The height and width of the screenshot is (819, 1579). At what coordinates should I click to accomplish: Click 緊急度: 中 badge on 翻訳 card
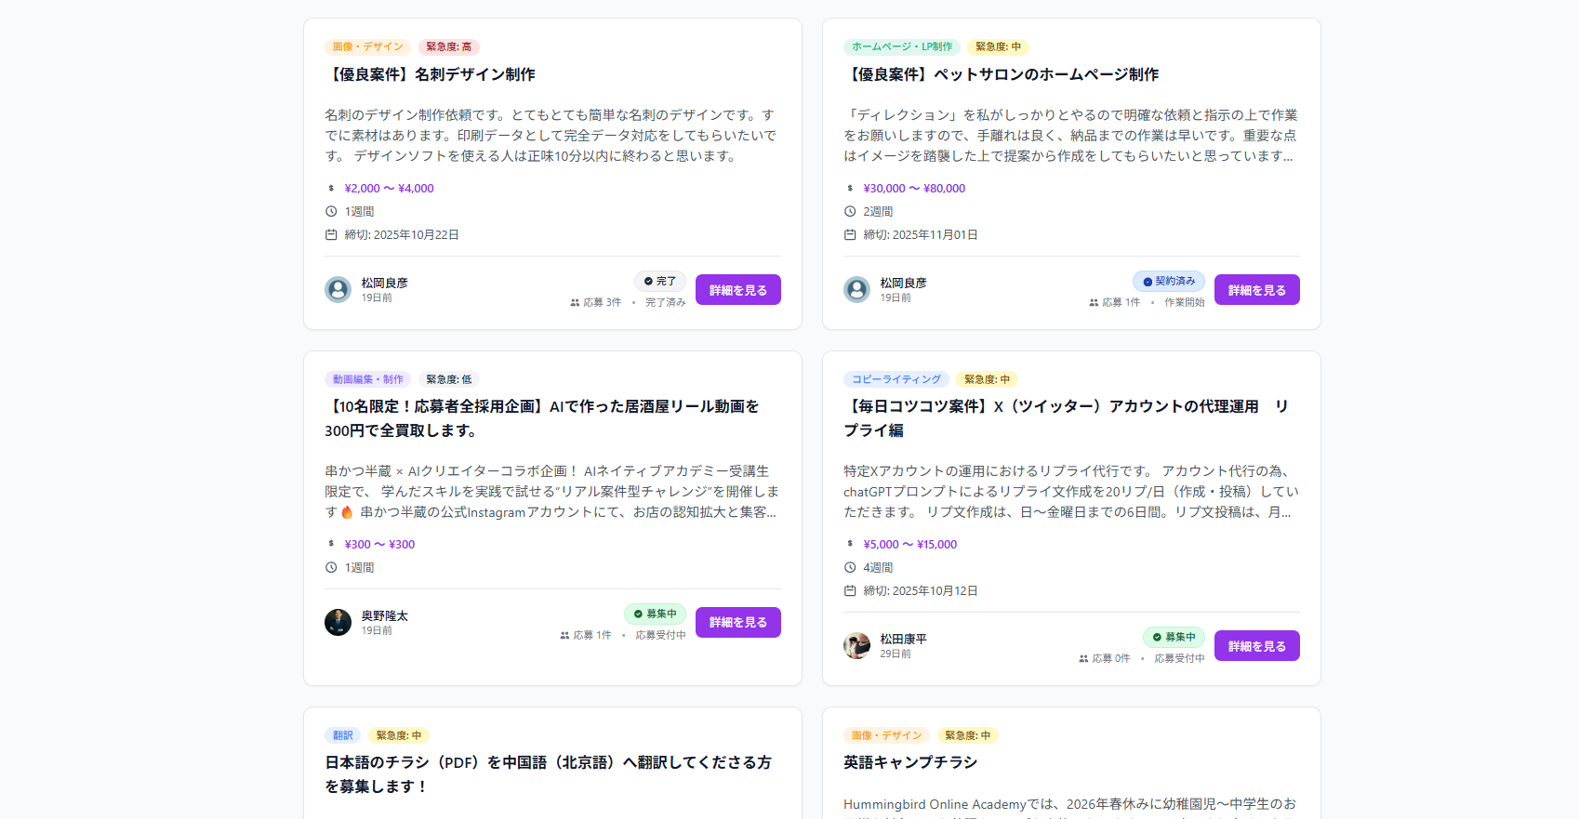(x=399, y=735)
